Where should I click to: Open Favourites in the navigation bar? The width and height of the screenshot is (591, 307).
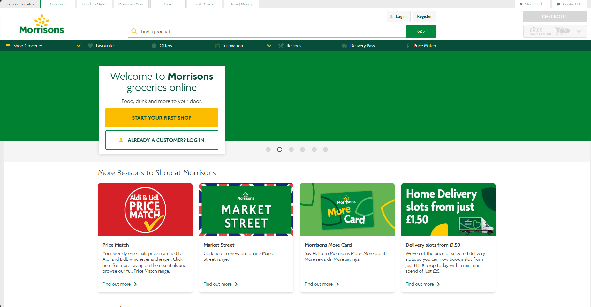[106, 46]
